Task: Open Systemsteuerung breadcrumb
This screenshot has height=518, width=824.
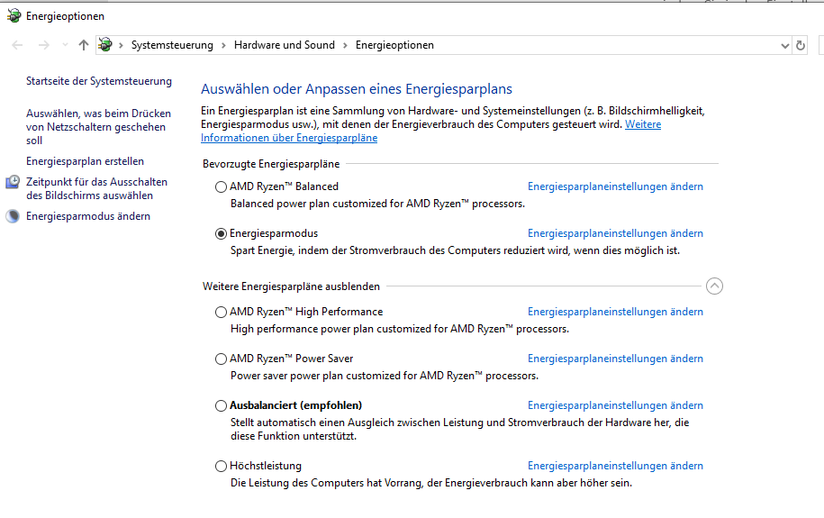Action: click(x=172, y=45)
